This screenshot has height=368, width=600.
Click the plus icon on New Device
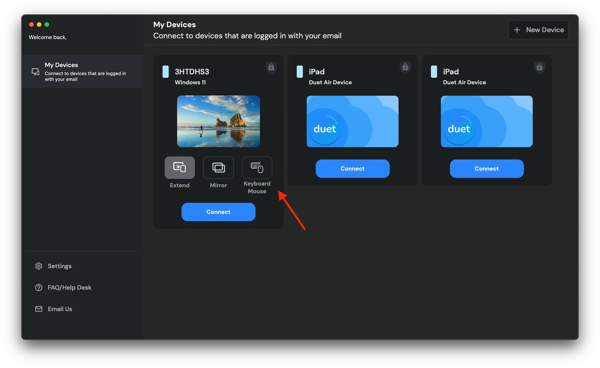517,30
